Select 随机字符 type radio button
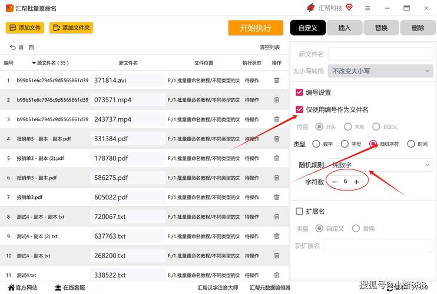The image size is (437, 294). pos(373,144)
